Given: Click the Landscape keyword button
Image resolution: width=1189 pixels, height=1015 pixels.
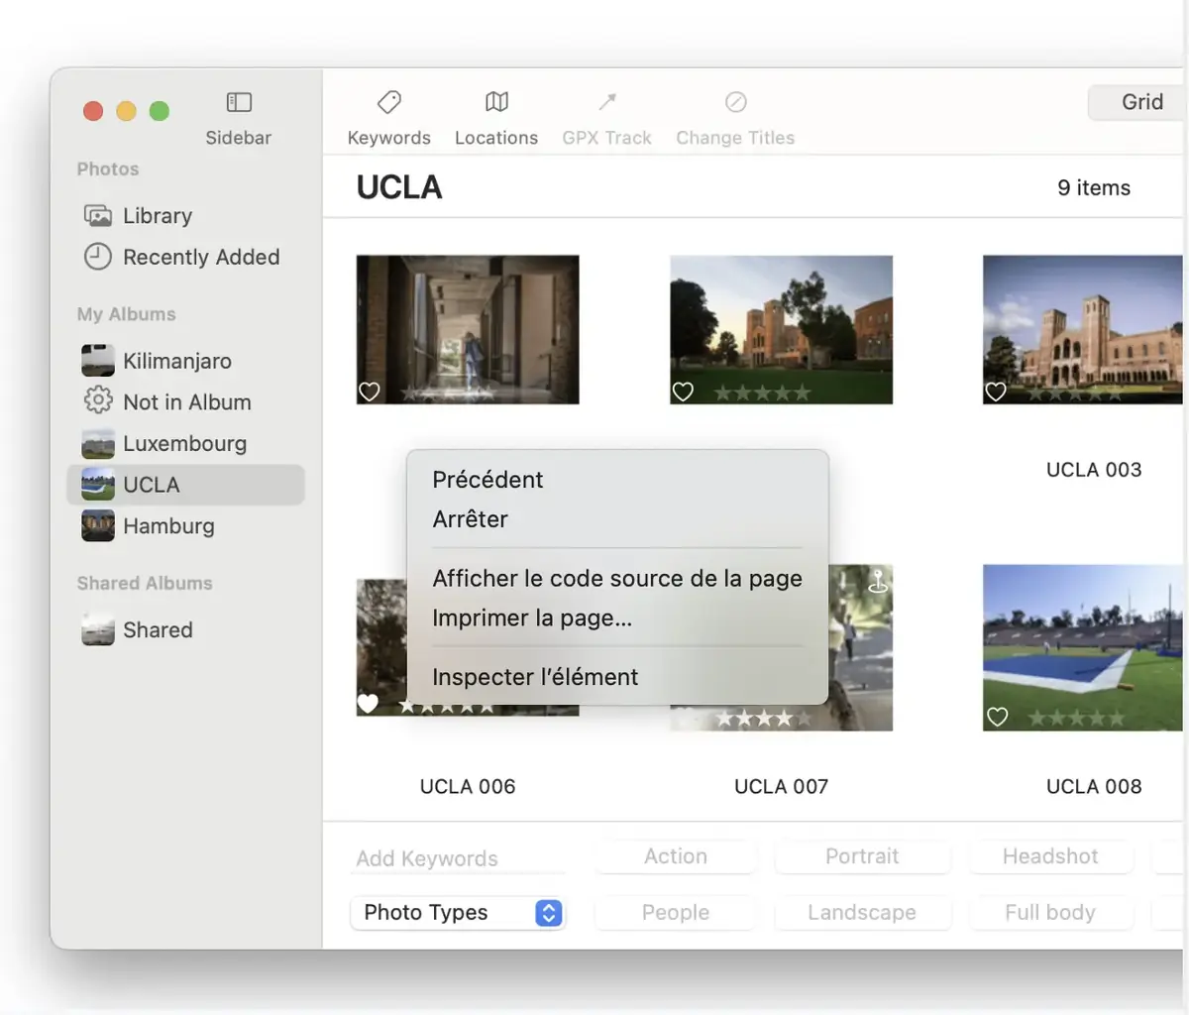Looking at the screenshot, I should [x=862, y=913].
